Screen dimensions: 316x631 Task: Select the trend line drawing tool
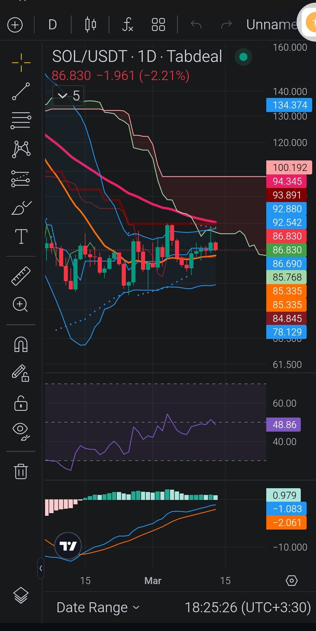pos(21,91)
